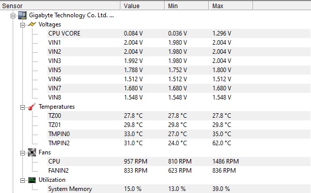Screen dimensions: 311x193
Task: Sort by the Sensor column header
Action: (x=60, y=6)
